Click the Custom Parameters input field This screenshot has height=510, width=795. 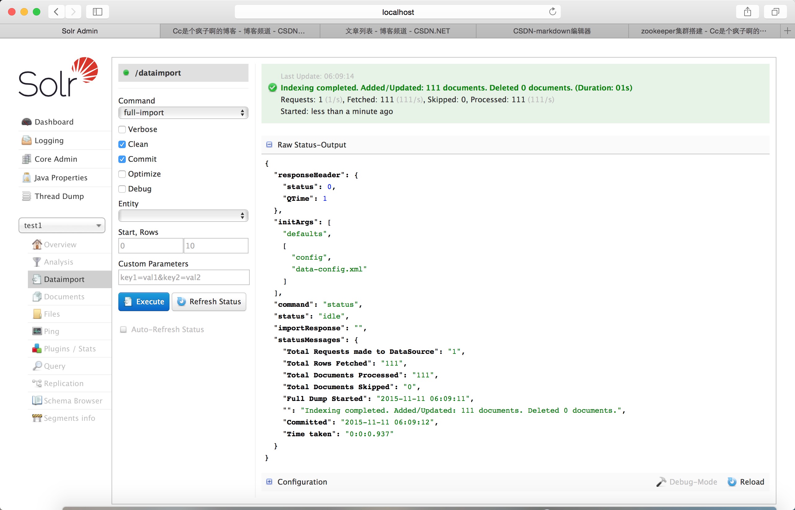pyautogui.click(x=184, y=277)
